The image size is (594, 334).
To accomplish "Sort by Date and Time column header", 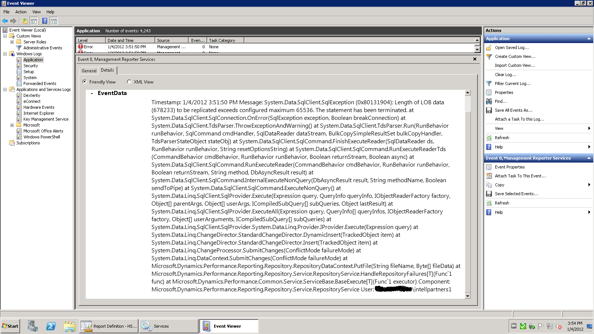I will 130,40.
